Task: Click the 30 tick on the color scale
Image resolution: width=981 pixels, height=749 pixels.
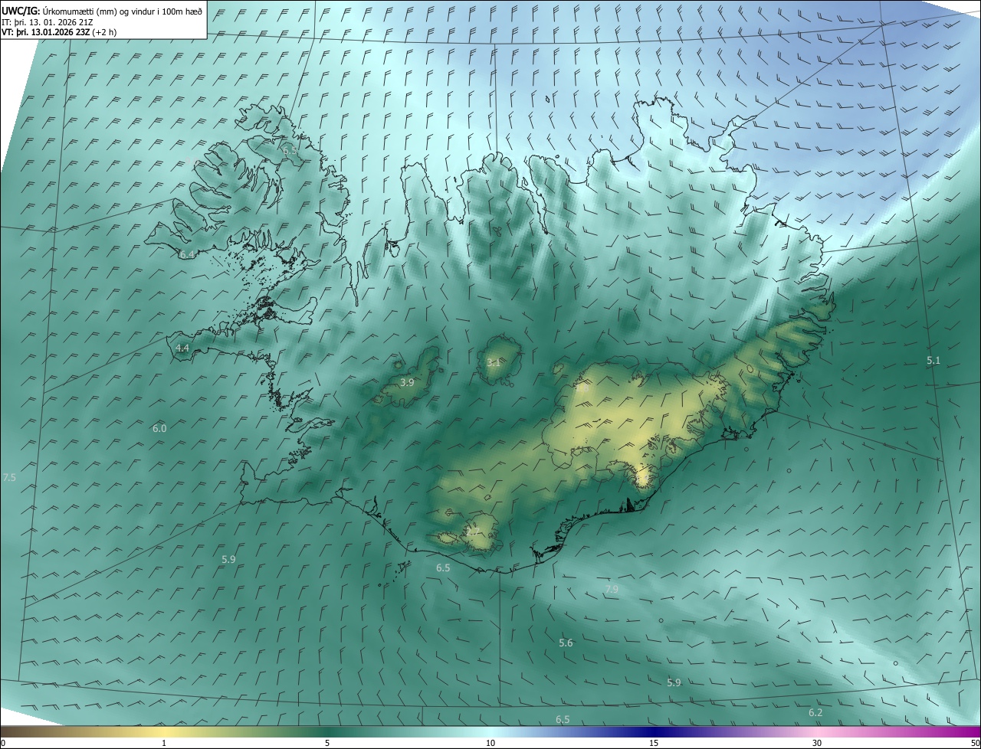Action: point(817,744)
